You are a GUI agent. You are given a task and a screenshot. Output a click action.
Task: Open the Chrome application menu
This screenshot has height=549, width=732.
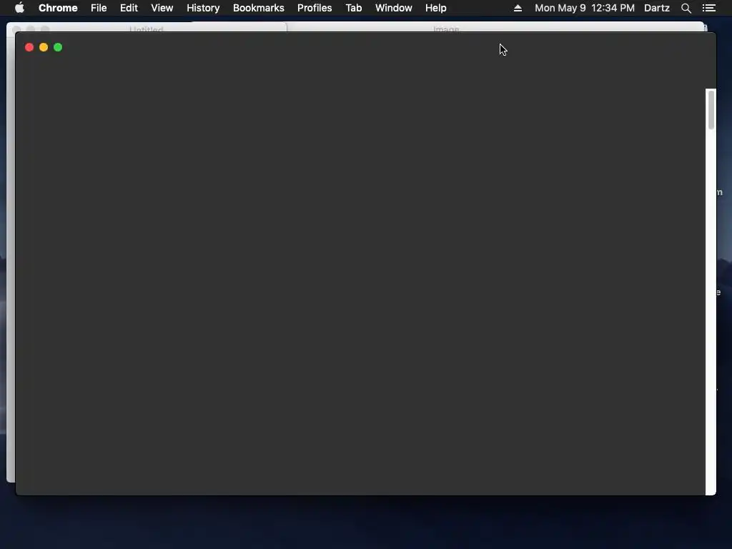(58, 8)
